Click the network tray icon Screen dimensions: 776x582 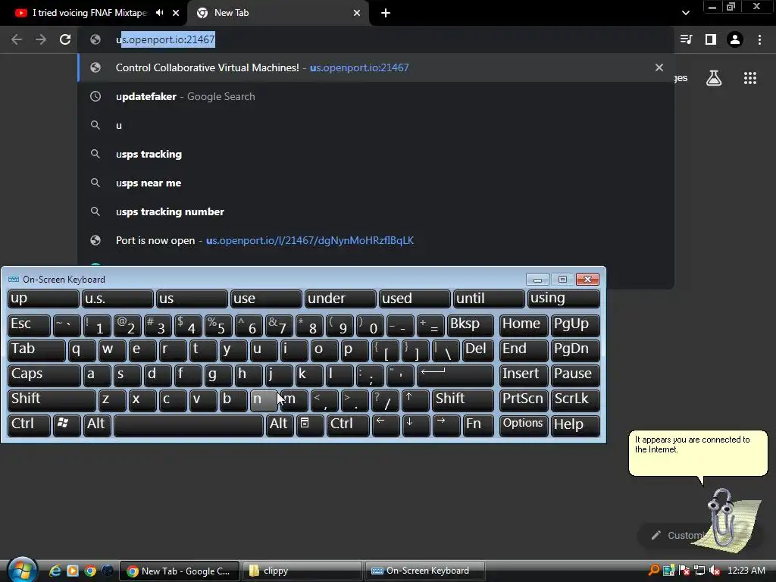[x=699, y=571]
